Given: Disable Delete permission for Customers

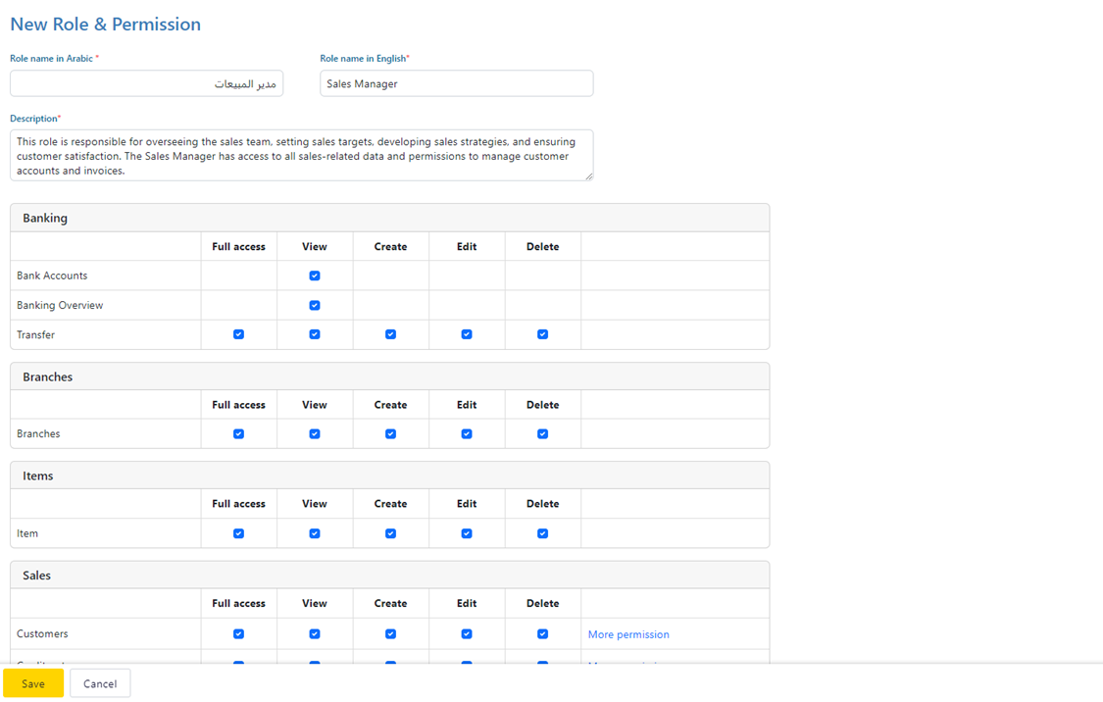Looking at the screenshot, I should [542, 634].
